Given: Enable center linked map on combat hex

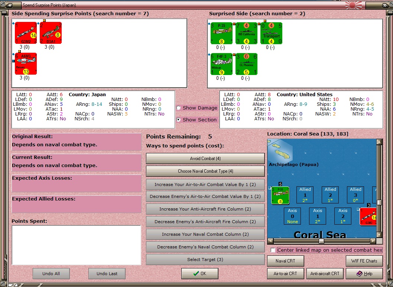Looking at the screenshot, I should point(273,250).
